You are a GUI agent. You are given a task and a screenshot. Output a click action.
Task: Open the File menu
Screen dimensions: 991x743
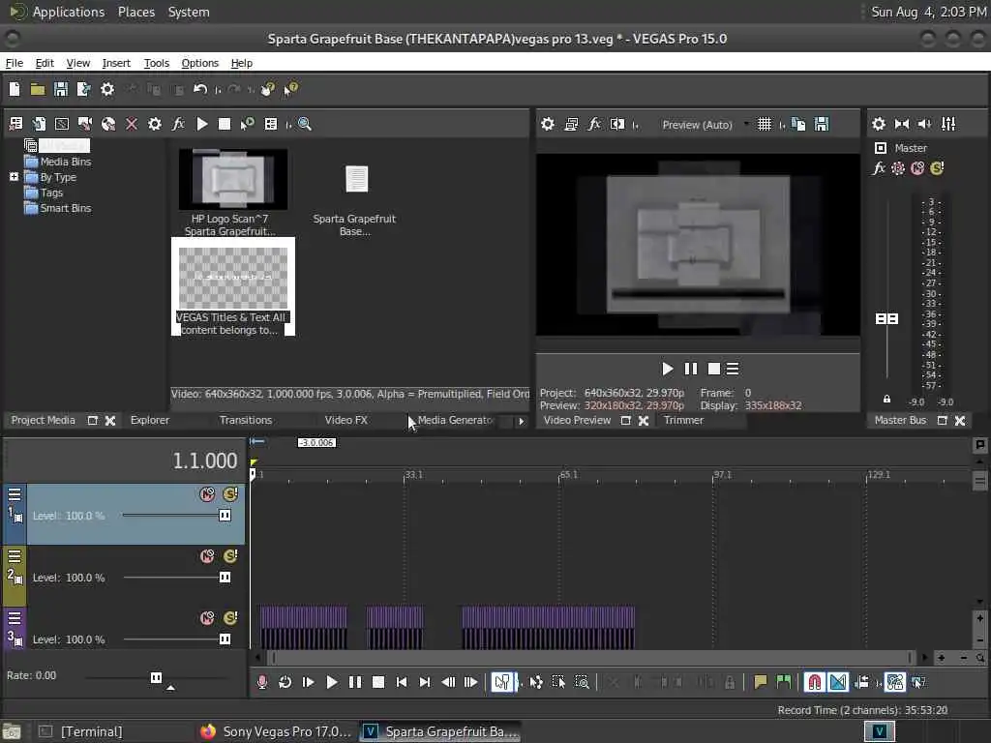(14, 63)
